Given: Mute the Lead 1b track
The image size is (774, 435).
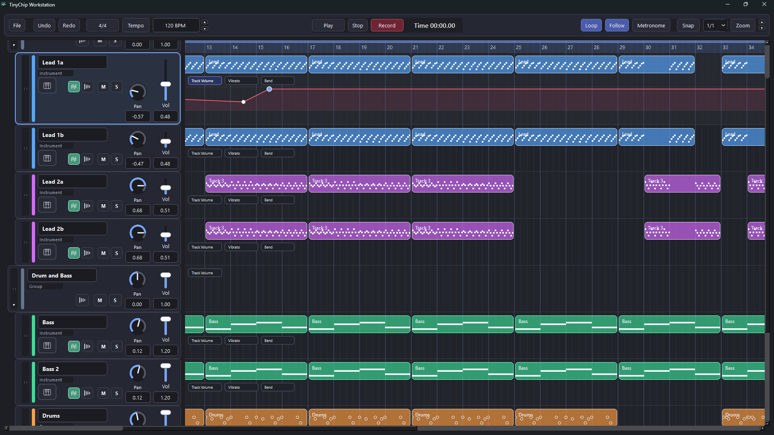Looking at the screenshot, I should [x=104, y=159].
